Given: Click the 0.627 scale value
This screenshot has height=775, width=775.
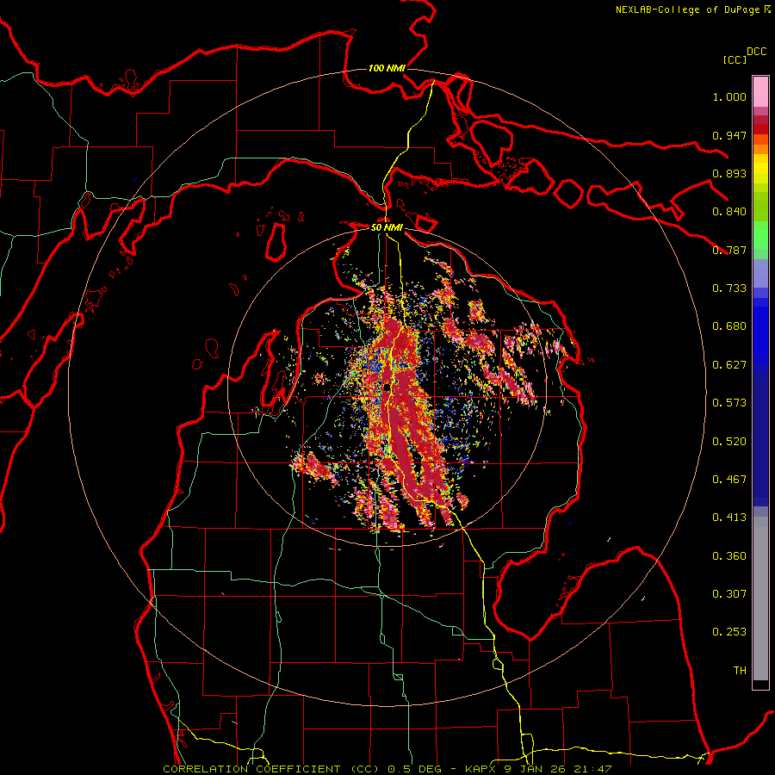Looking at the screenshot, I should tap(729, 365).
